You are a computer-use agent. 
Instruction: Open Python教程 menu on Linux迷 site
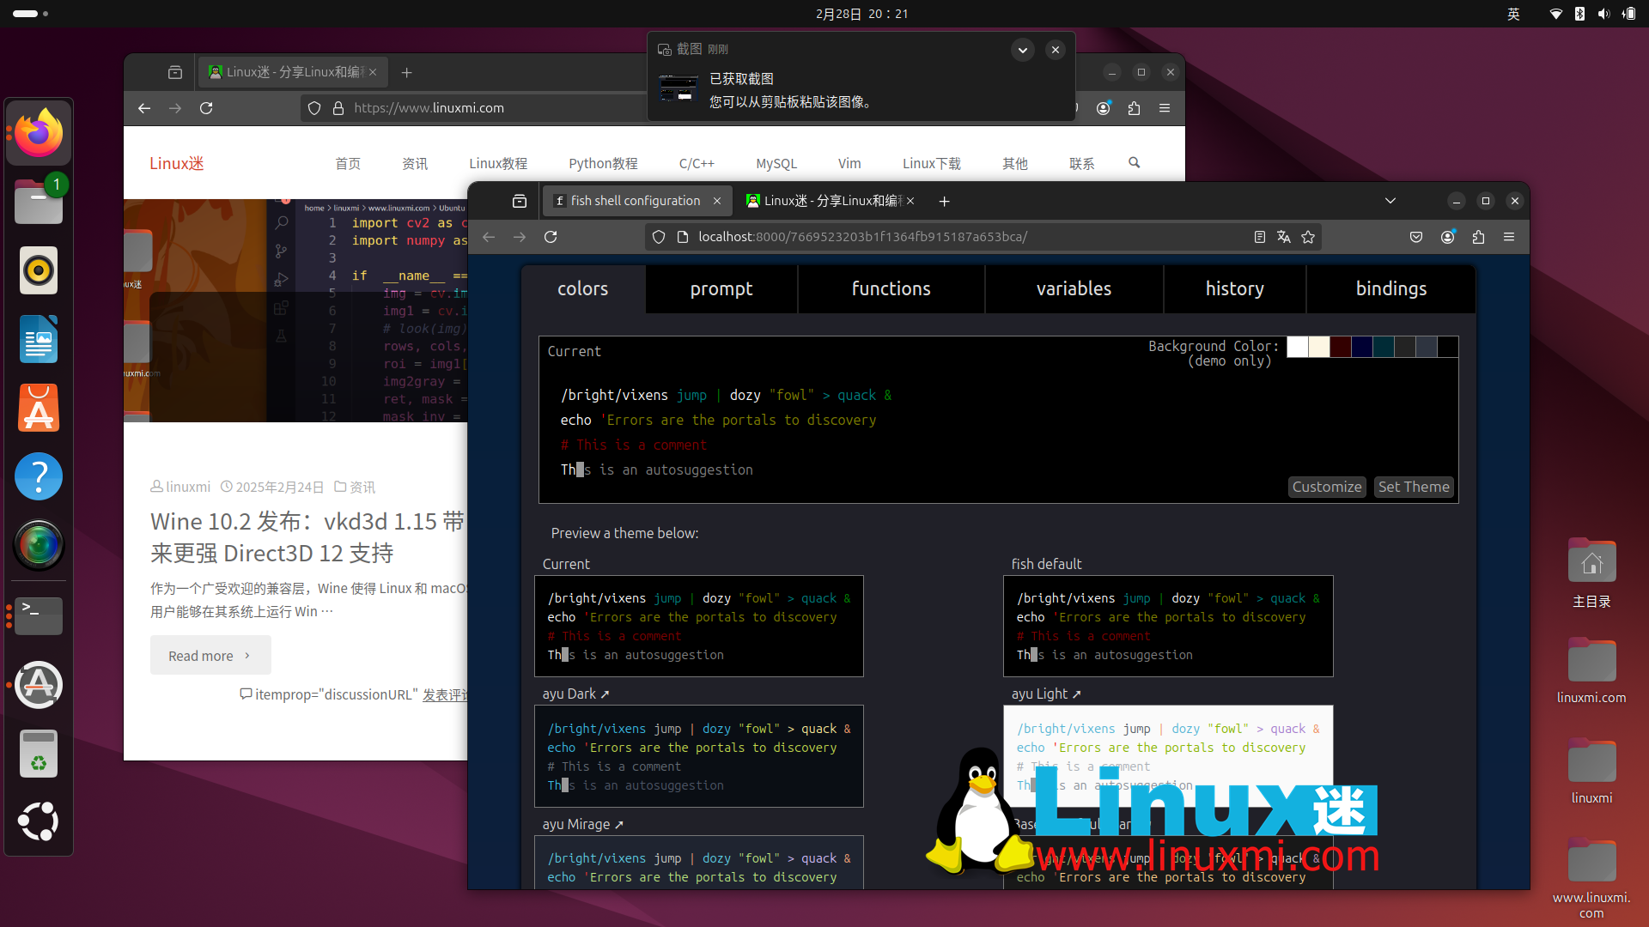point(603,164)
